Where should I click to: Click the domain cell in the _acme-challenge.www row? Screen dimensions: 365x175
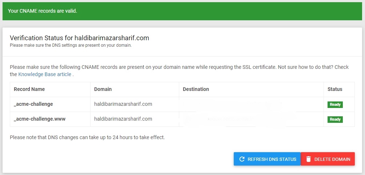[123, 119]
